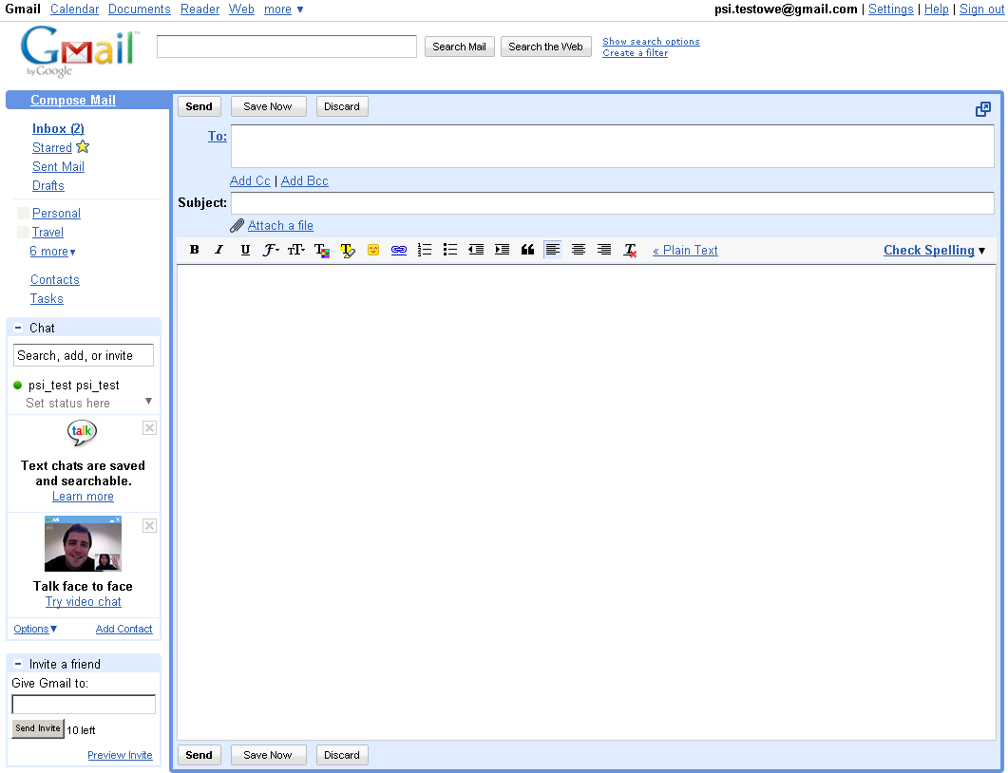Open Calendar from top navigation
The height and width of the screenshot is (773, 1008).
(x=74, y=9)
